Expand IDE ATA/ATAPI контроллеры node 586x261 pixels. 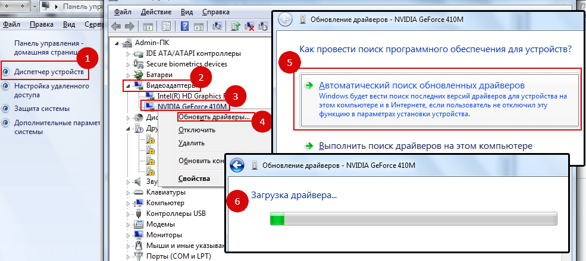pos(129,53)
